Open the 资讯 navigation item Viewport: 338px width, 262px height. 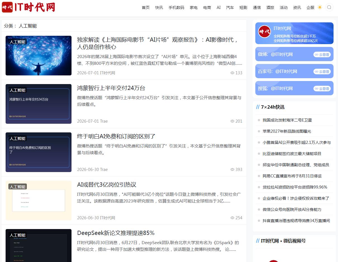point(297,8)
